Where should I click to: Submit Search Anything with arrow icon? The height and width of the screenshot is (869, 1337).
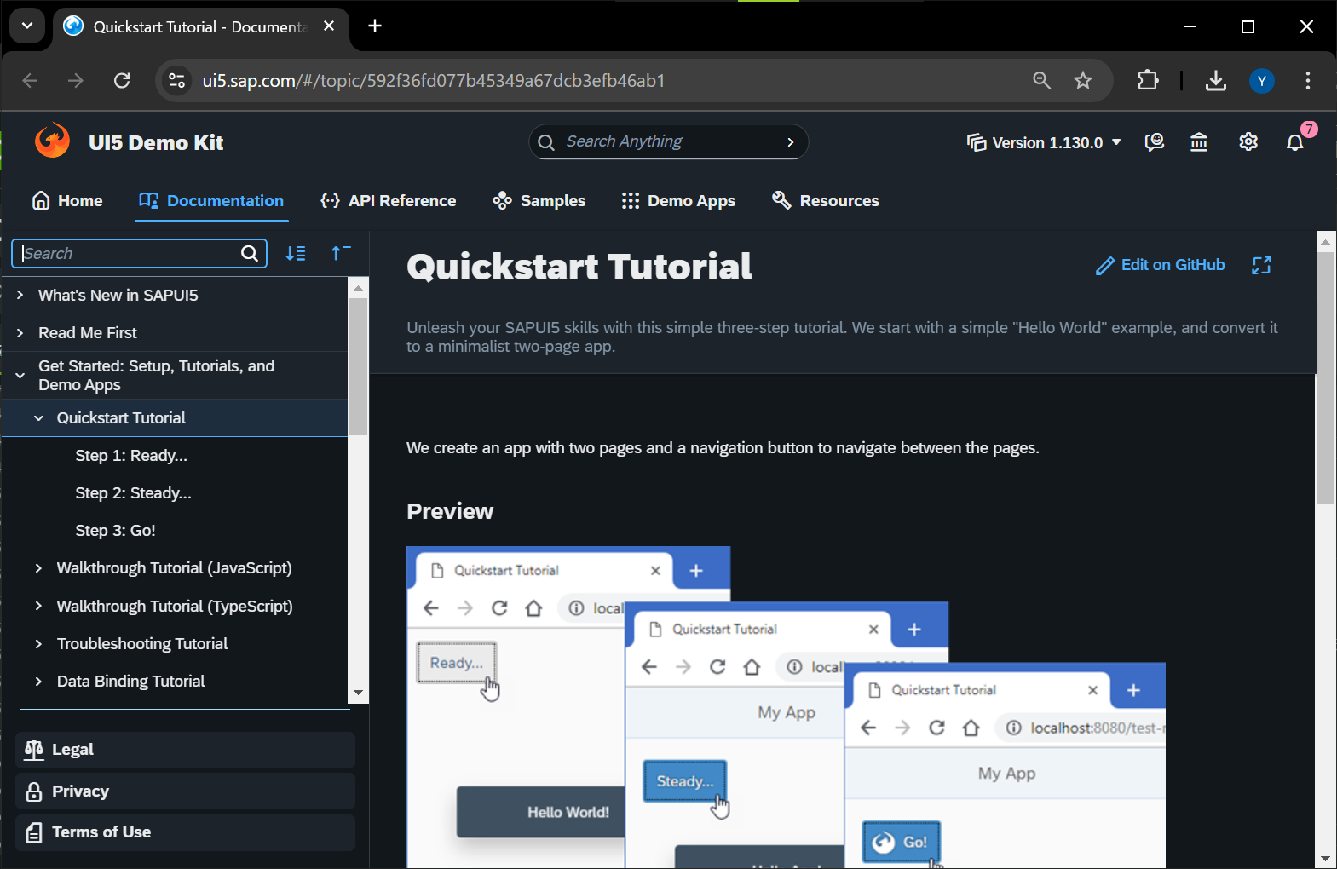(x=790, y=142)
